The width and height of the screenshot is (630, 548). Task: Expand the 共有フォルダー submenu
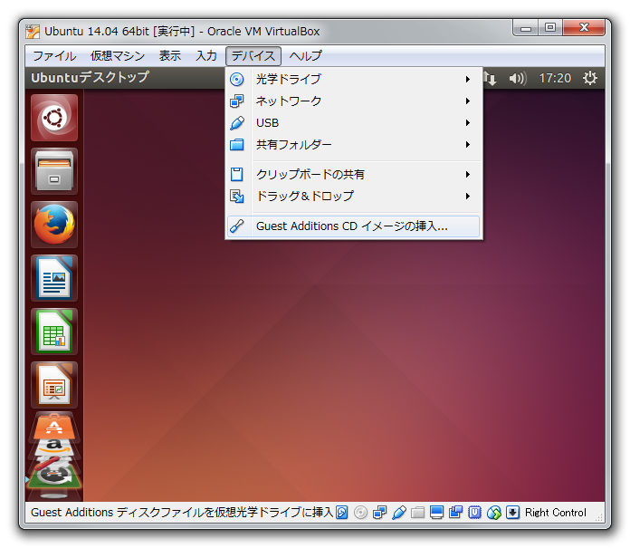coord(354,144)
